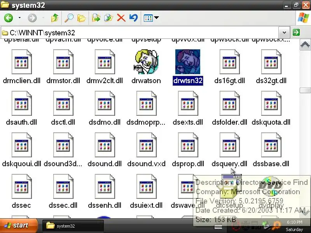Click the dsound.vxd file name label
Image resolution: width=311 pixels, height=233 pixels.
(x=147, y=163)
